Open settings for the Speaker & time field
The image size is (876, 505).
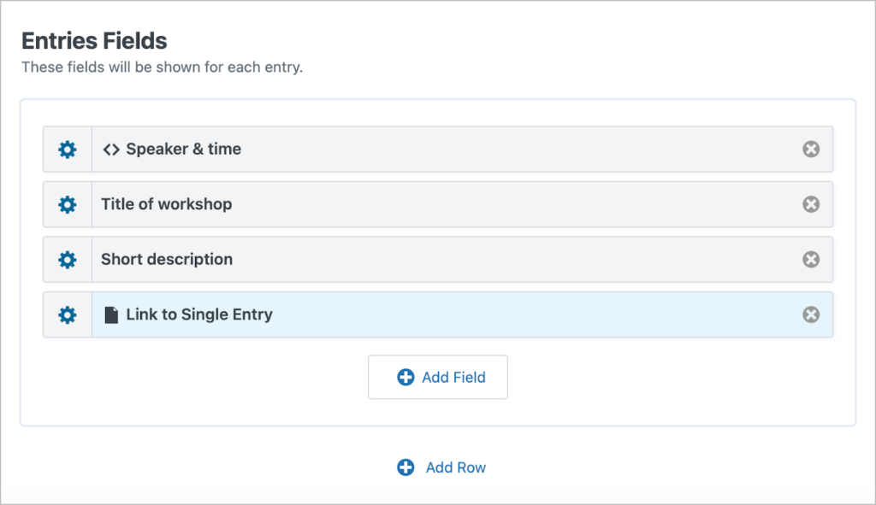pyautogui.click(x=67, y=149)
